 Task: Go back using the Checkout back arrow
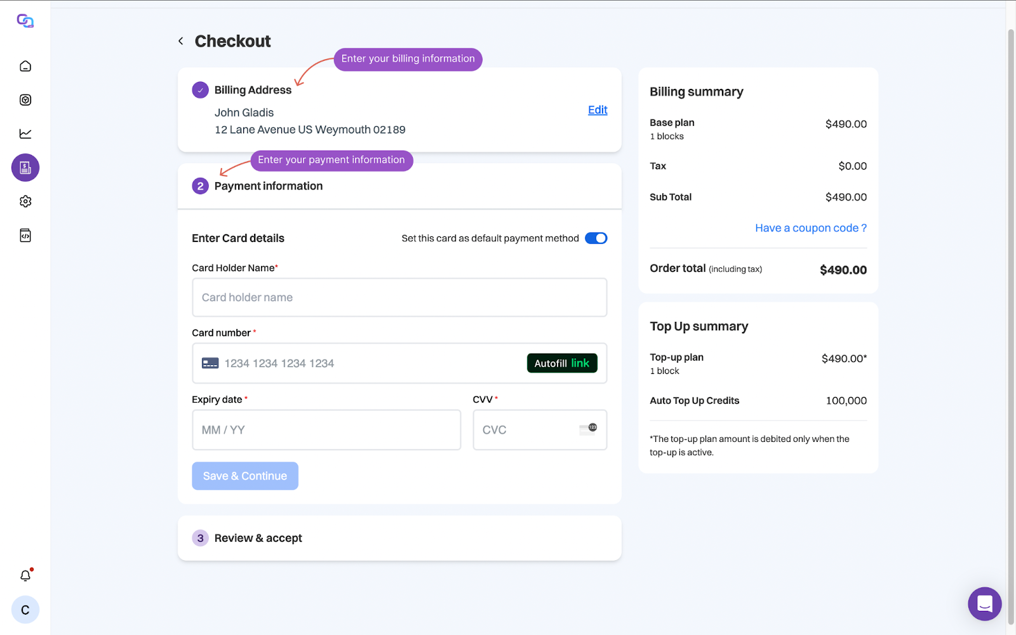pos(181,41)
